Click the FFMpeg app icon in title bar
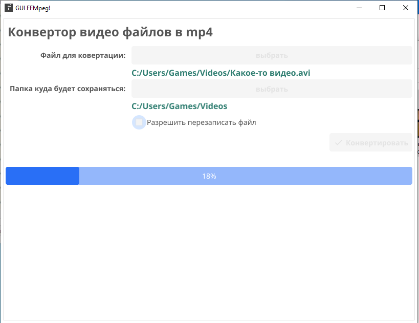Screen dimensions: 419x323 pos(8,8)
